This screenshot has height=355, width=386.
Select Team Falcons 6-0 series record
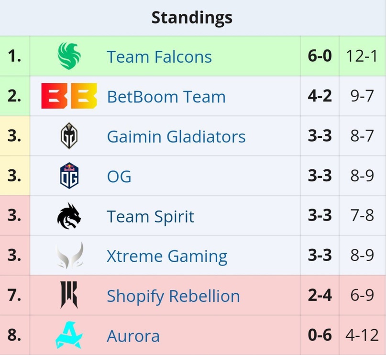[320, 56]
